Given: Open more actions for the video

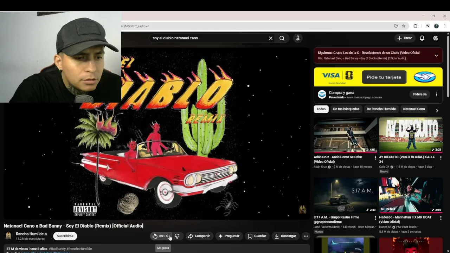Looking at the screenshot, I should 306,236.
